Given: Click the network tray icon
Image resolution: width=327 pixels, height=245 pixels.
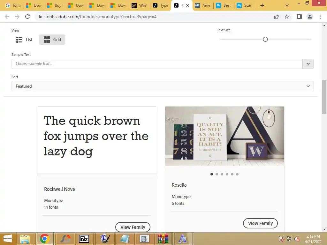Looking at the screenshot, I should tap(289, 239).
